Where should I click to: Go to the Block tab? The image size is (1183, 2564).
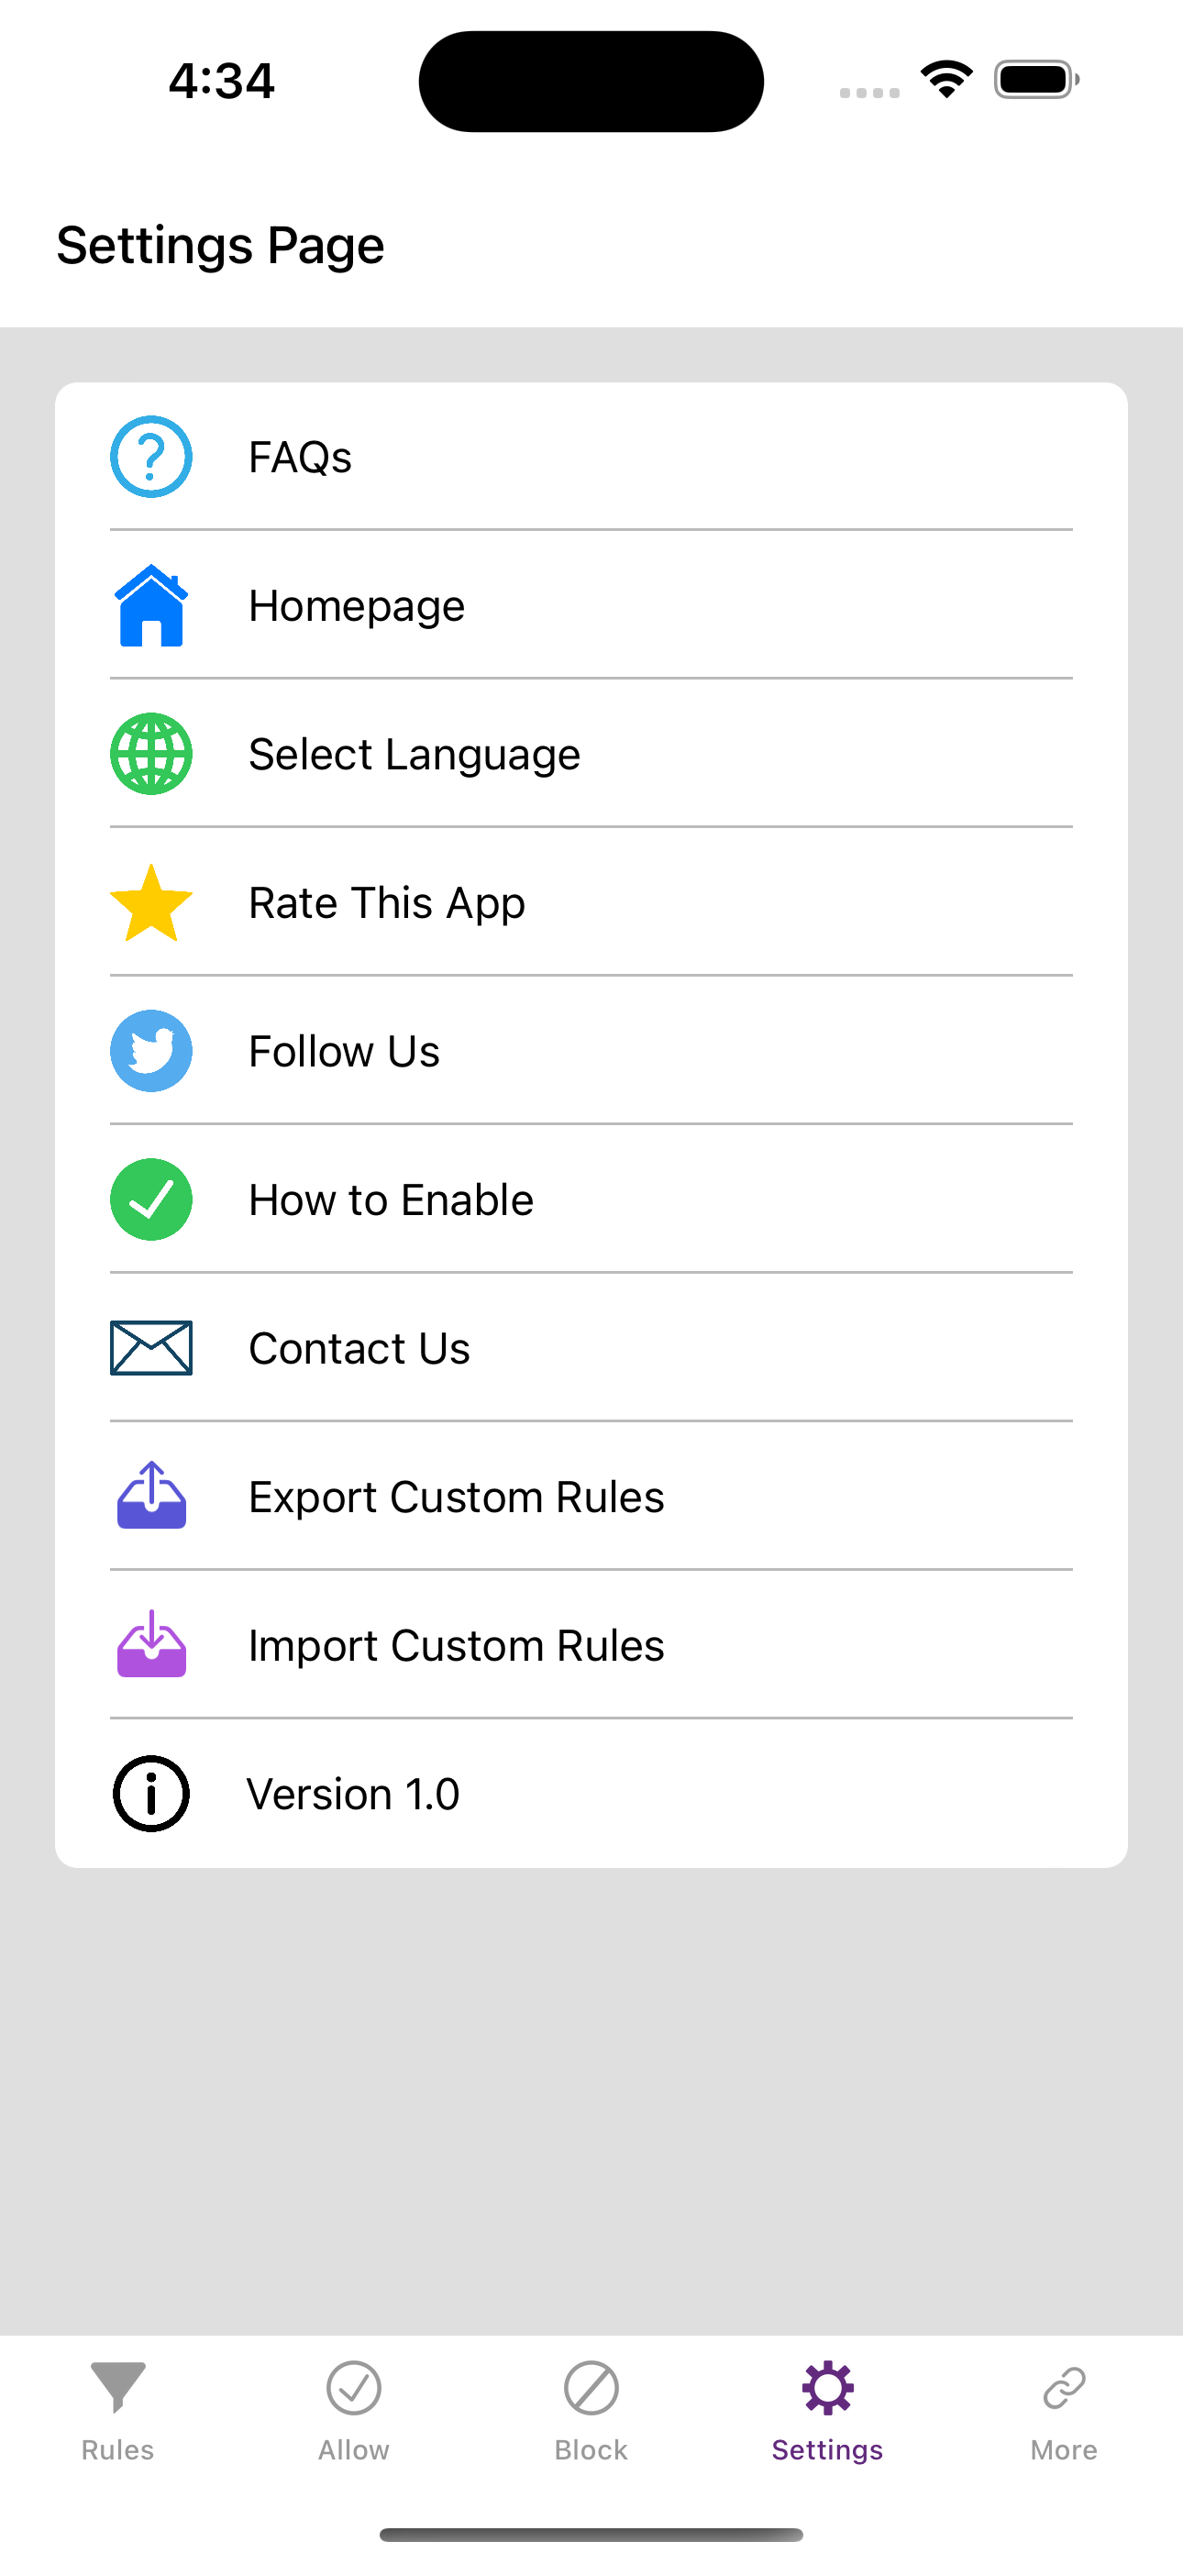(x=591, y=2410)
